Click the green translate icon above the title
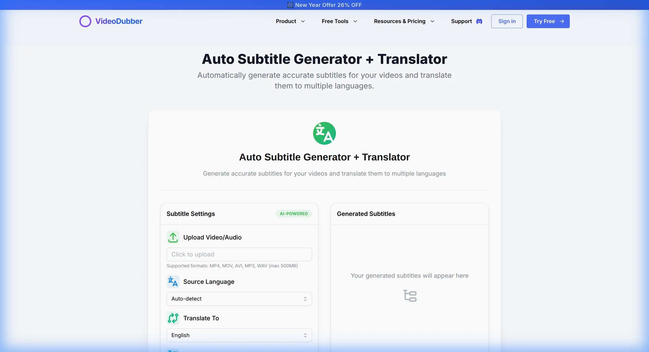 [x=325, y=133]
